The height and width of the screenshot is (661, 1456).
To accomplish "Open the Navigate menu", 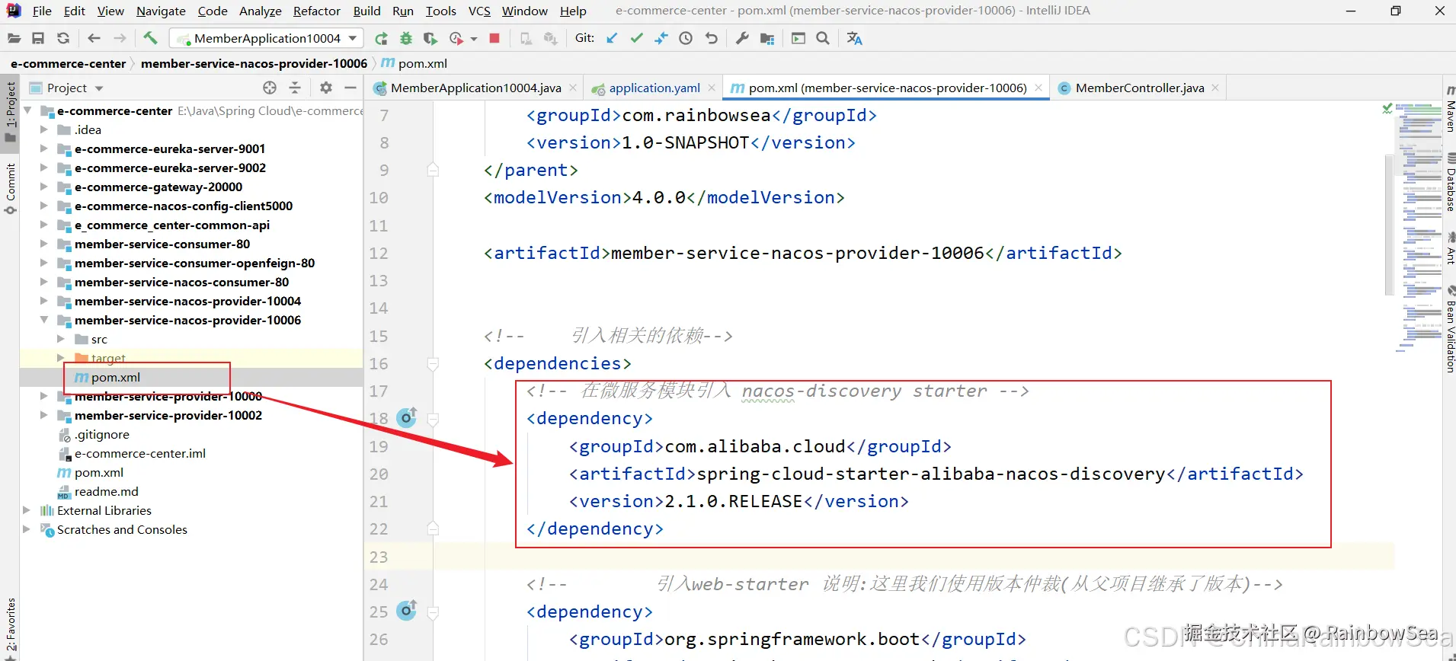I will coord(161,11).
